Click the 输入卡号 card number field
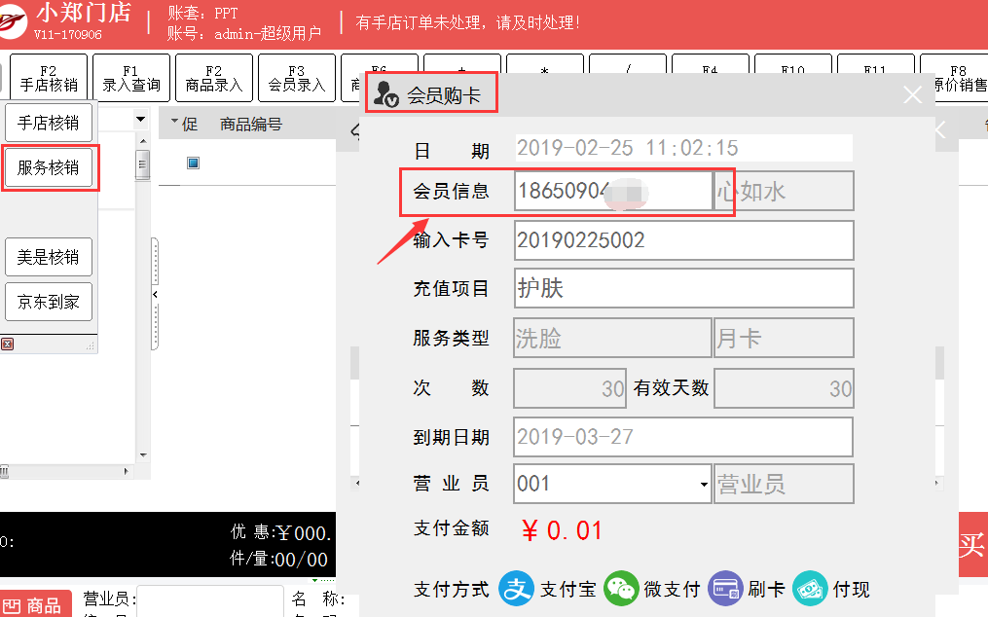Image resolution: width=988 pixels, height=617 pixels. tap(683, 240)
